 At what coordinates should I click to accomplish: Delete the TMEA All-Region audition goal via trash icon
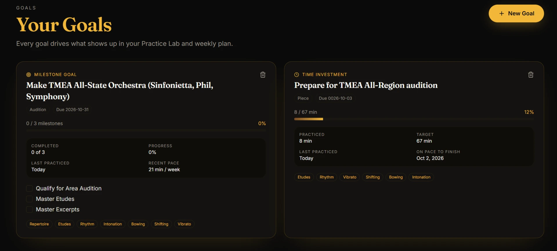531,75
